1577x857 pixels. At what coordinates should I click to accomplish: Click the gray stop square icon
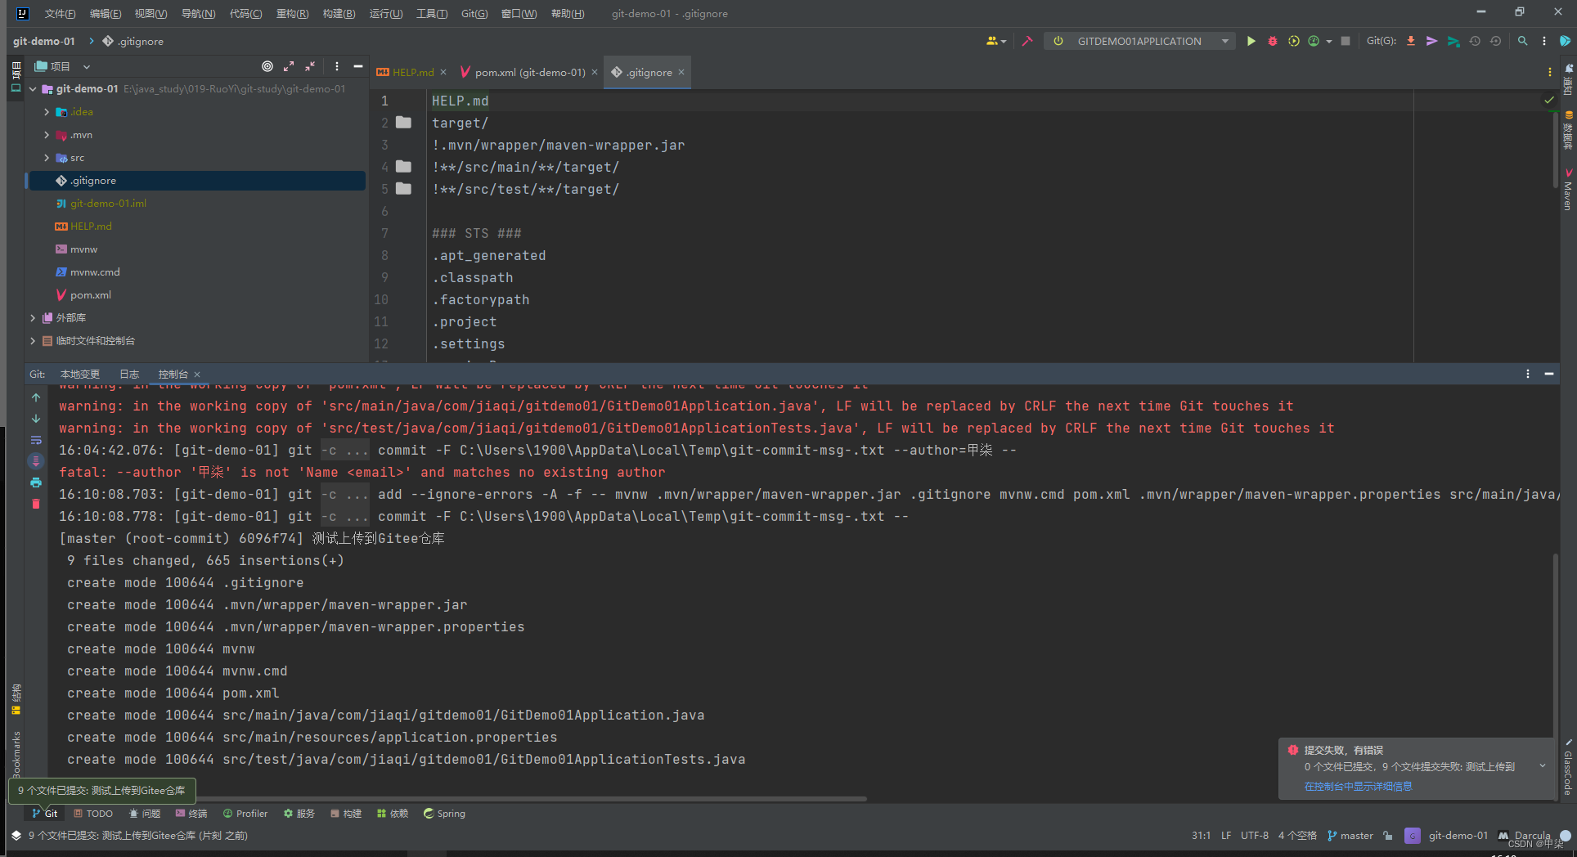pyautogui.click(x=1346, y=41)
